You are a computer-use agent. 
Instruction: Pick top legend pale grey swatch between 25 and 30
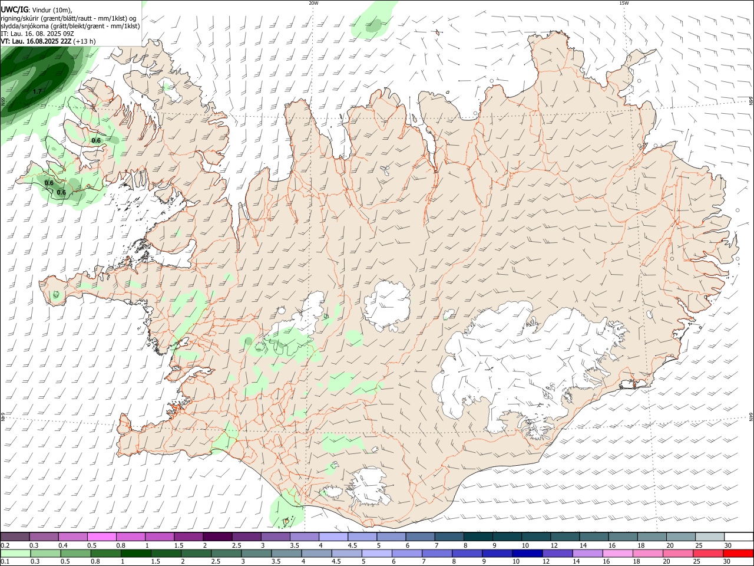click(x=710, y=537)
